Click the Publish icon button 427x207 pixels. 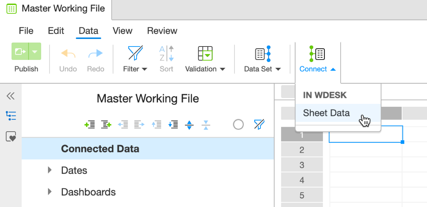pos(20,51)
